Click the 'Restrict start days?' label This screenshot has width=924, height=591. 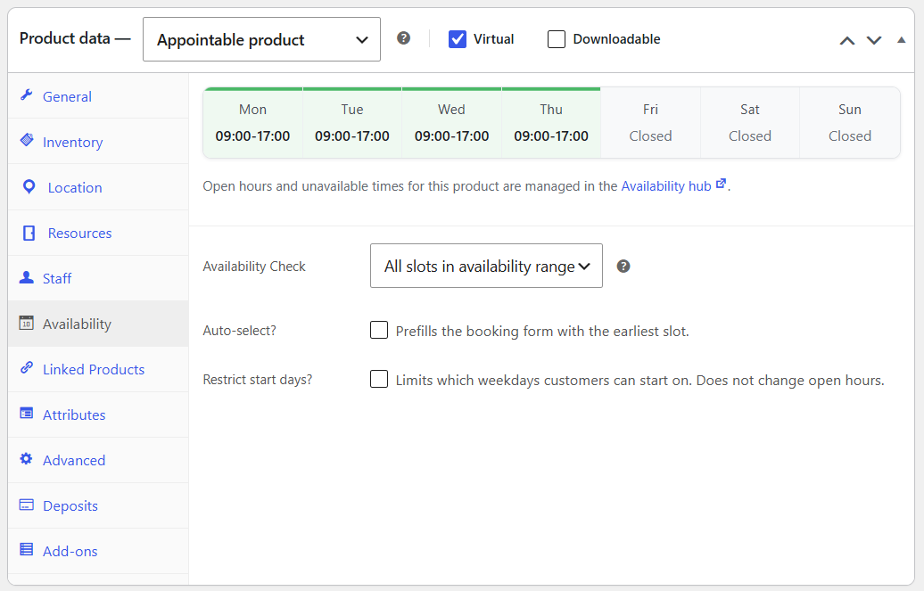click(258, 380)
